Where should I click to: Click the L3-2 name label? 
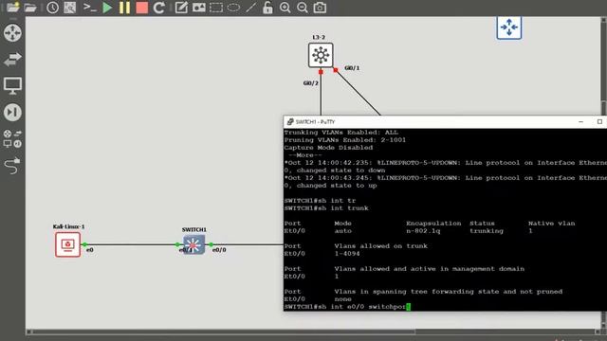click(319, 37)
